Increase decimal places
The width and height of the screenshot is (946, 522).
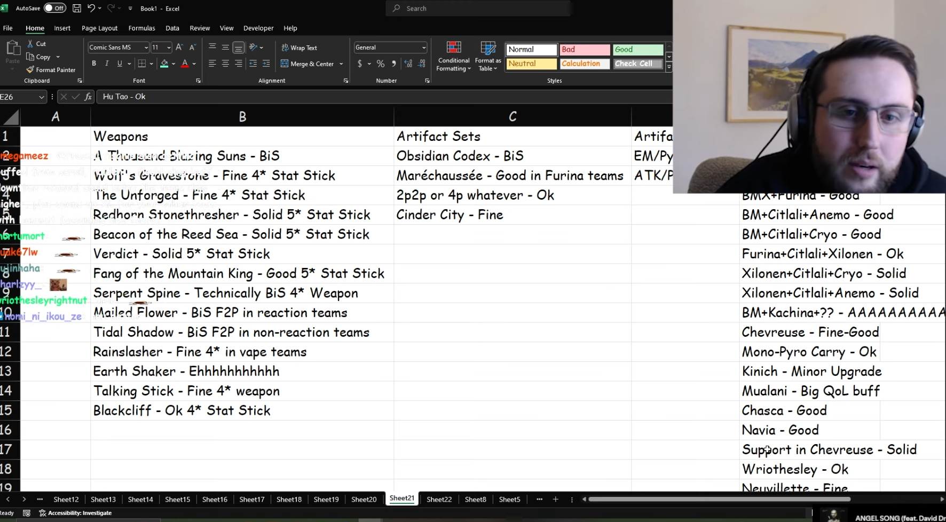pyautogui.click(x=408, y=64)
